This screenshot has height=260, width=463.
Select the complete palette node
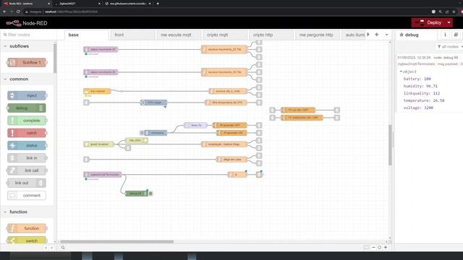click(27, 121)
